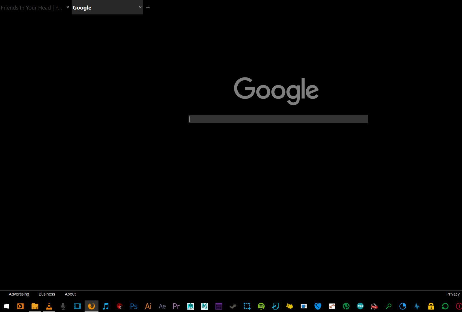462x312 pixels.
Task: Open the About footer link
Action: pyautogui.click(x=70, y=294)
